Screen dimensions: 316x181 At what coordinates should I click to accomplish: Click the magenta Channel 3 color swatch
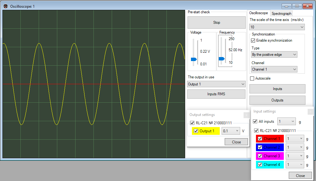[270, 156]
